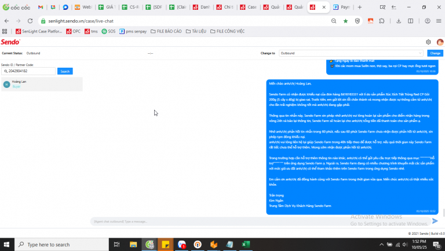Open browser downloads
445x251 pixels.
(399, 21)
